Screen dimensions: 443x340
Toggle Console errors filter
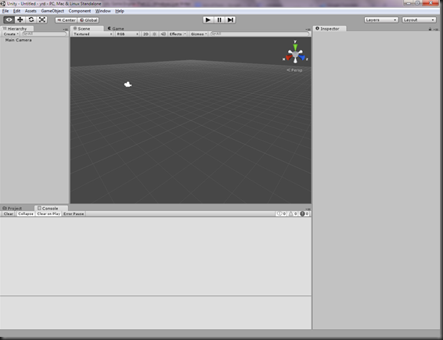tap(304, 214)
